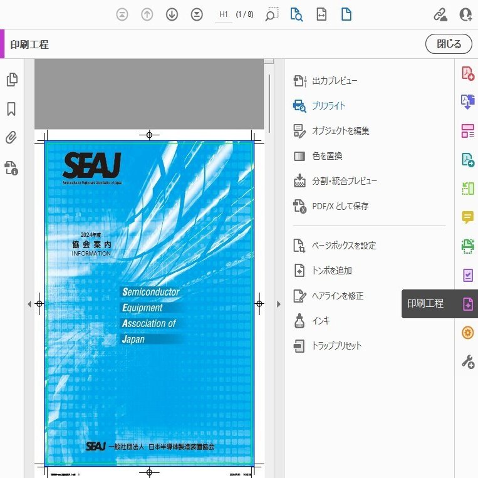Open More Tools wrench icon
The height and width of the screenshot is (478, 478).
click(x=468, y=361)
